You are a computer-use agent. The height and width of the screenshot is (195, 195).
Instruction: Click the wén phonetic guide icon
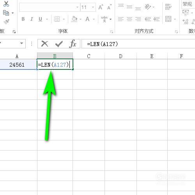104,19
